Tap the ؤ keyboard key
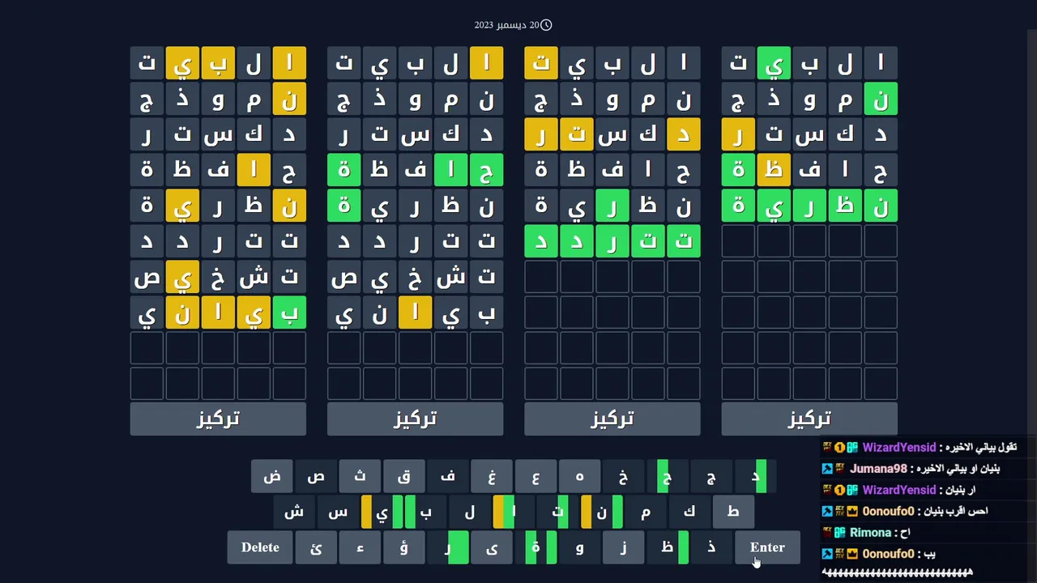 click(x=403, y=547)
